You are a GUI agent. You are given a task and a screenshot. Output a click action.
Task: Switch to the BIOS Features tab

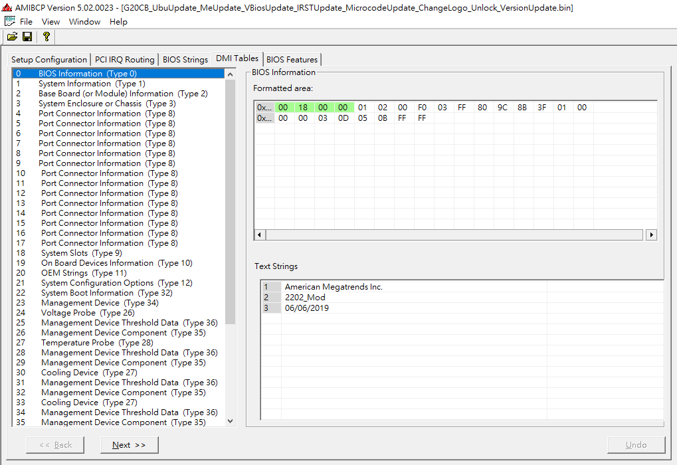[x=292, y=60]
